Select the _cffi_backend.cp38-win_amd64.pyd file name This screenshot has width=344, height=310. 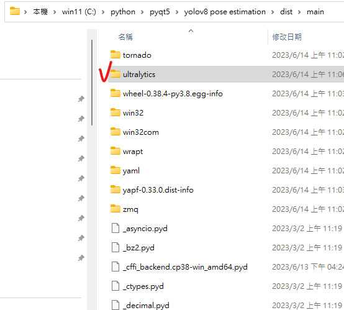tap(185, 267)
